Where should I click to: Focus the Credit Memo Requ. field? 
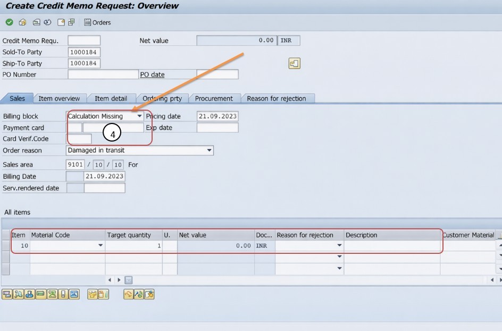84,41
